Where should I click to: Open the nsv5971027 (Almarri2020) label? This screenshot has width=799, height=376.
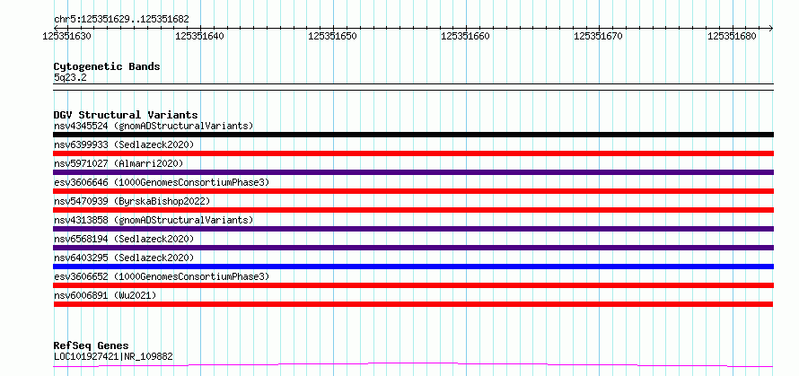click(119, 163)
